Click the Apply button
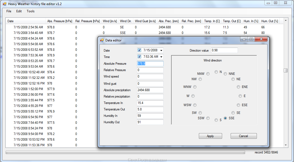Viewport: 294px width, 162px height. tap(210, 136)
